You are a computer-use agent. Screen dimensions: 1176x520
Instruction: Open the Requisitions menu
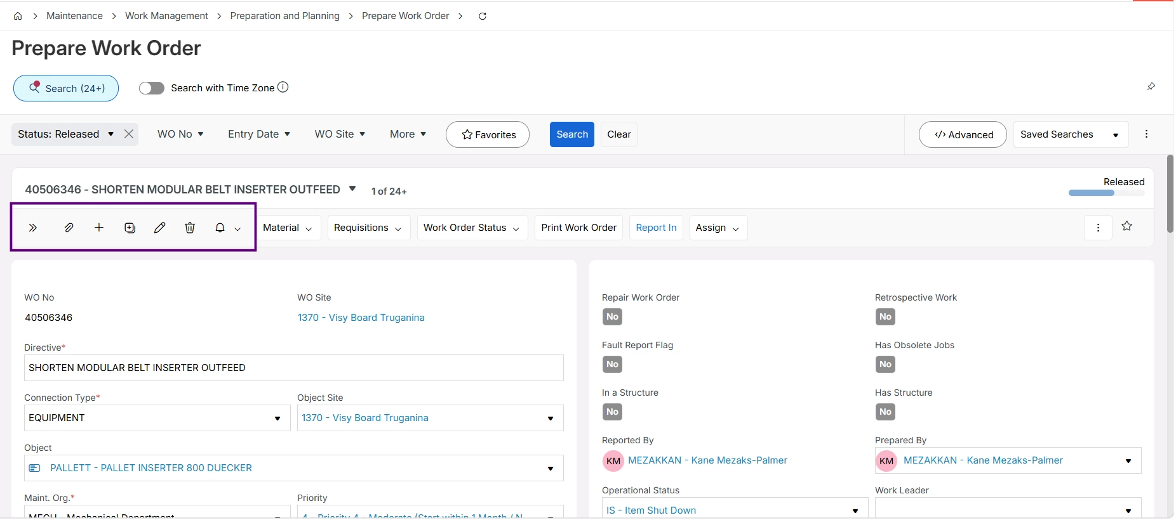369,228
